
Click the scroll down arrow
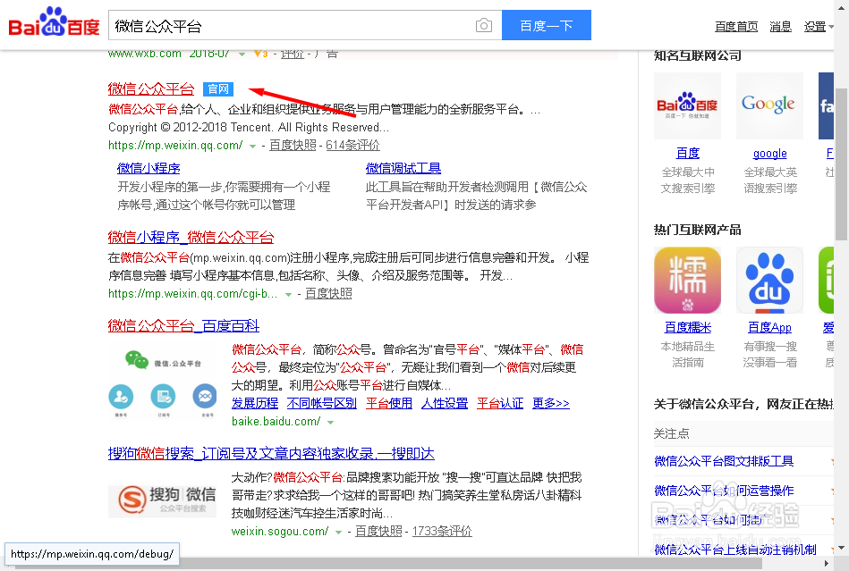tap(842, 548)
